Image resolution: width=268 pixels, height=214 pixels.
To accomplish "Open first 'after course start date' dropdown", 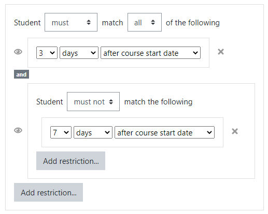I will tap(150, 53).
